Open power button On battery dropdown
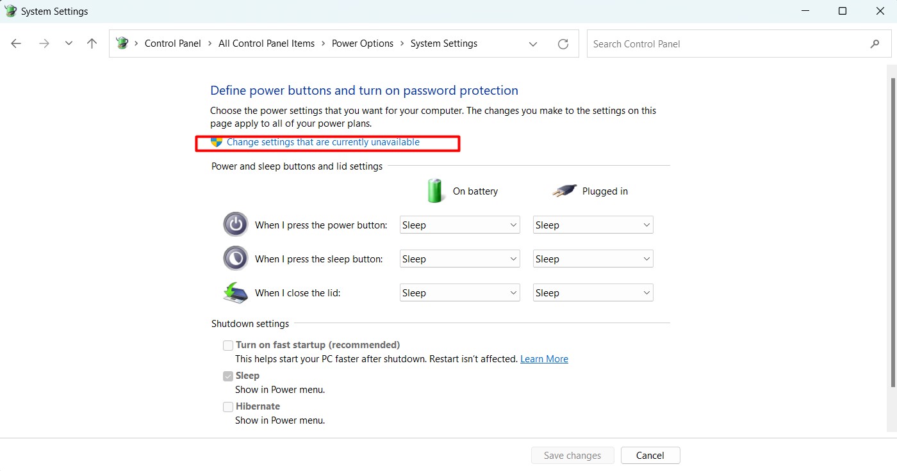Screen dimensions: 897x471 [459, 225]
